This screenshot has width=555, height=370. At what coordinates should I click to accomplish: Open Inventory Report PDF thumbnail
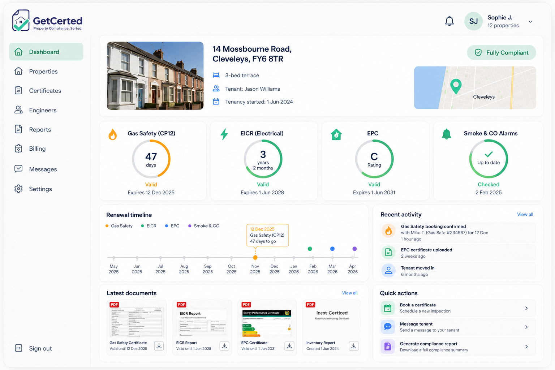(x=332, y=319)
